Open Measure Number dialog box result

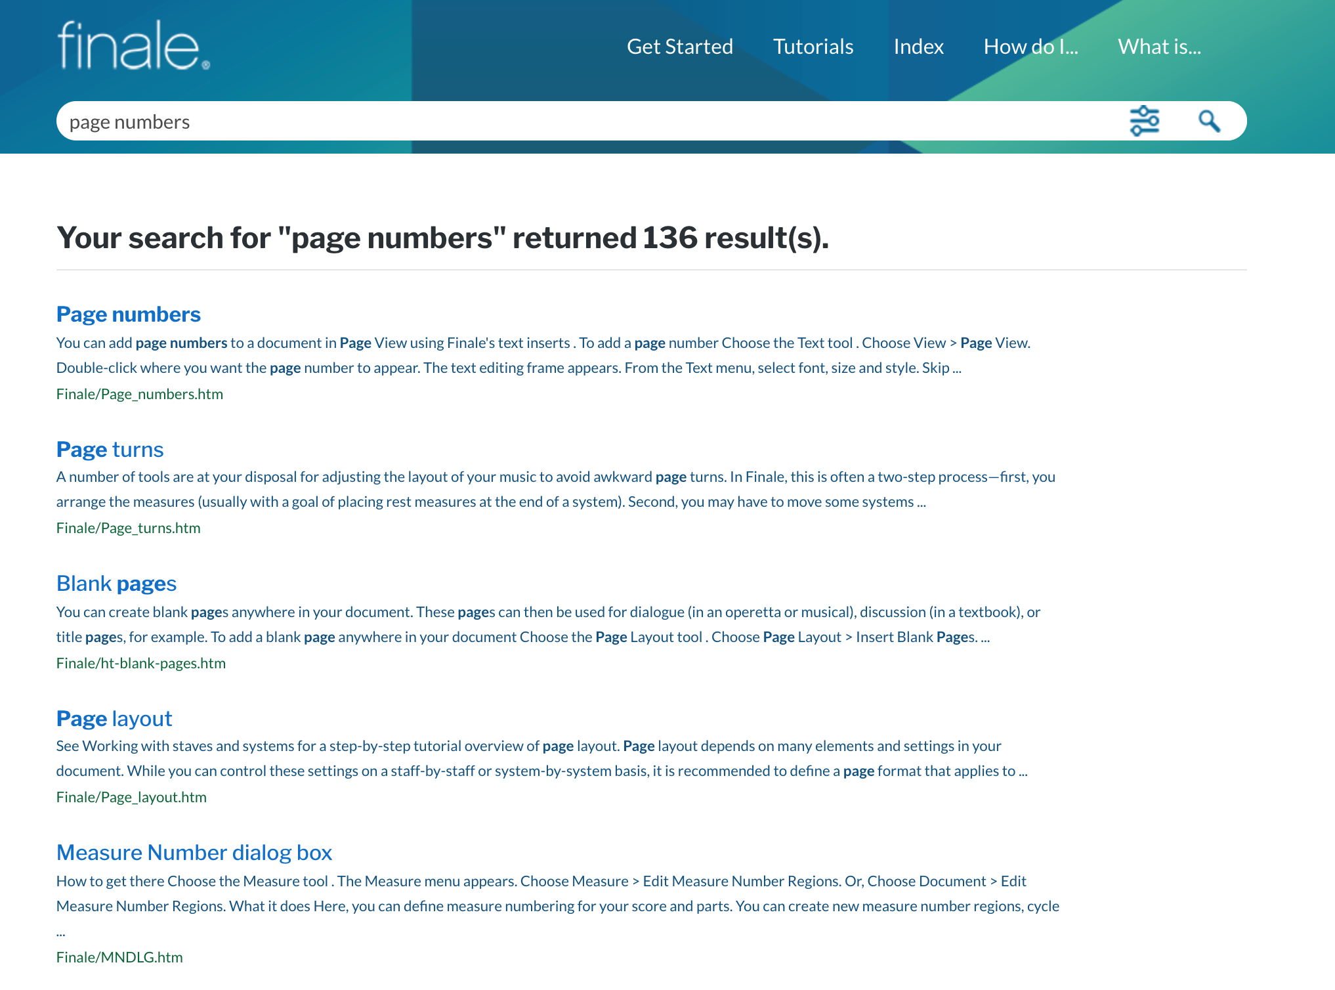pos(194,852)
